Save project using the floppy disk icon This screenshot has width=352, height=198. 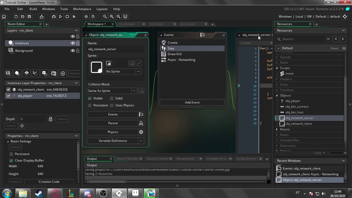pos(29,16)
